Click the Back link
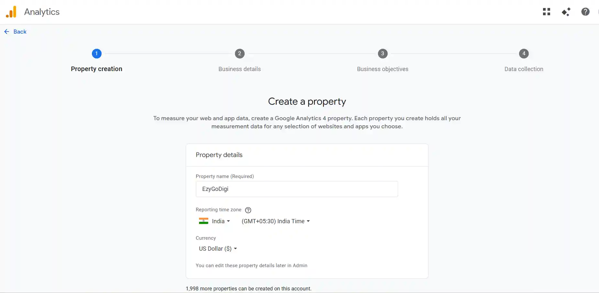599x293 pixels. (x=20, y=31)
